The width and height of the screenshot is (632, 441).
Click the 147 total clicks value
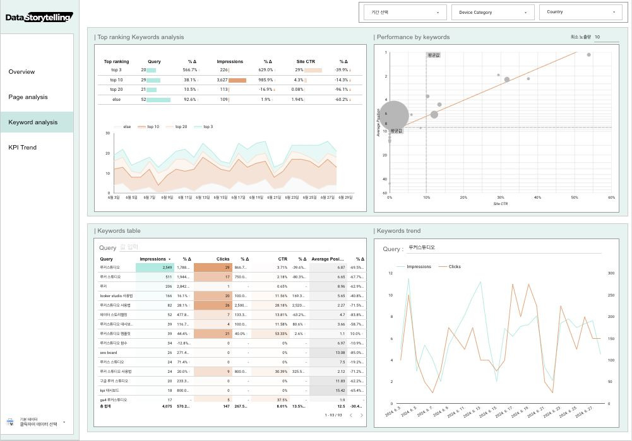[226, 406]
